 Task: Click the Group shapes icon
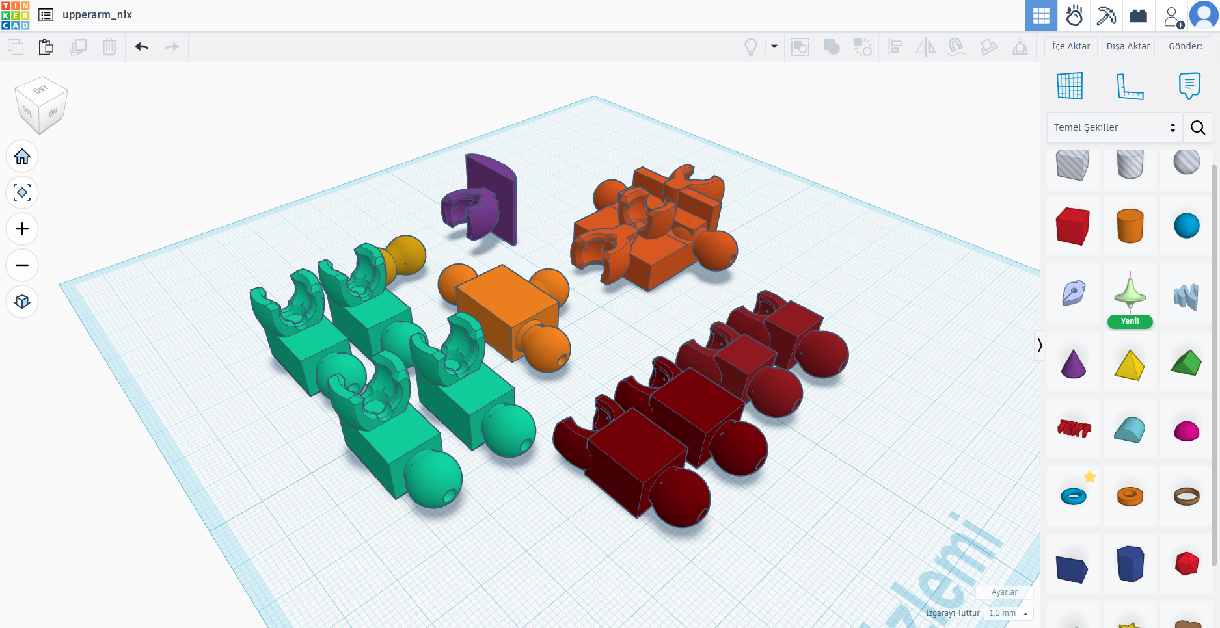pos(832,47)
